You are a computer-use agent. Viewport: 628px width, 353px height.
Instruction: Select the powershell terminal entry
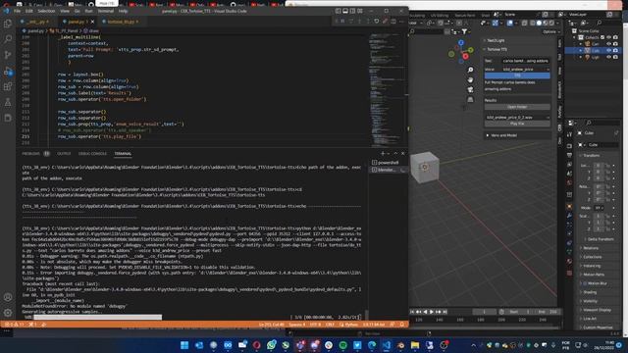click(389, 163)
